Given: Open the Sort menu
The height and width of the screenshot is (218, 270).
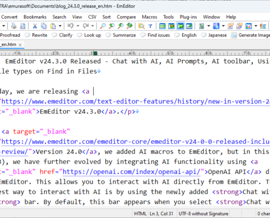Looking at the screenshot, I should [x=106, y=17].
